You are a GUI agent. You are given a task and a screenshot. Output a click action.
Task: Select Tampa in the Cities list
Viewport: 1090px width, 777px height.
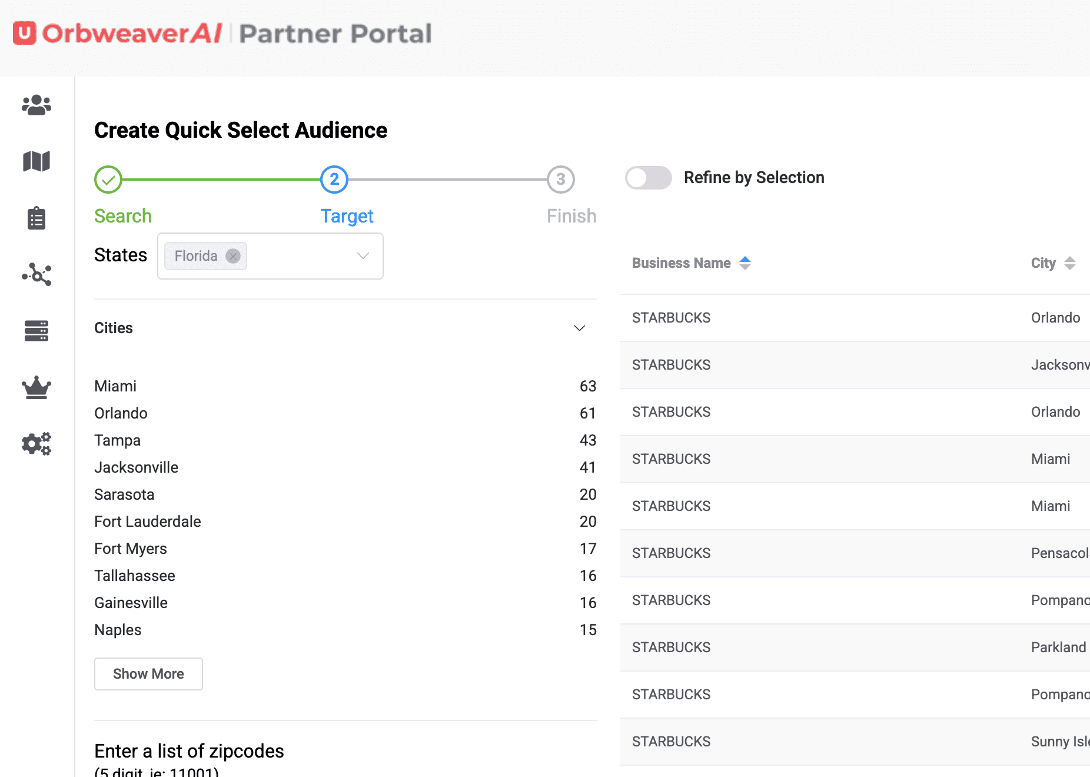tap(117, 440)
